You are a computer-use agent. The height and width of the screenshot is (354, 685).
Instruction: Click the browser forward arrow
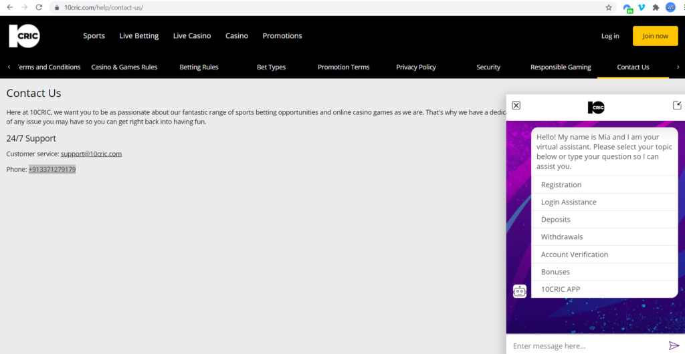coord(25,7)
